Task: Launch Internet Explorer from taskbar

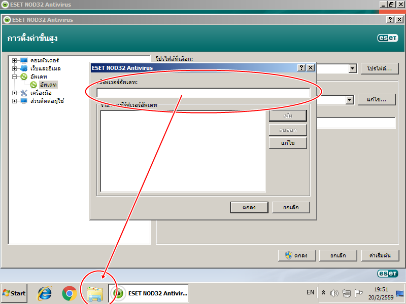Action: [x=45, y=293]
